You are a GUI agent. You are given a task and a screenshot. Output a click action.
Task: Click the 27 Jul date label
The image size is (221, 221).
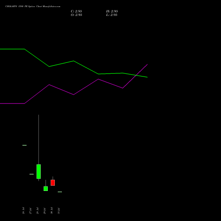click(30, 210)
